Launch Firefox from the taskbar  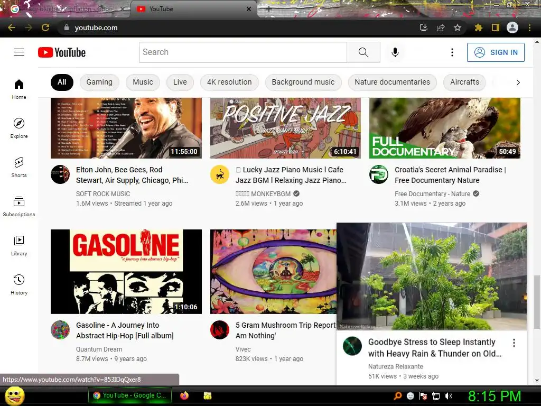click(x=184, y=395)
